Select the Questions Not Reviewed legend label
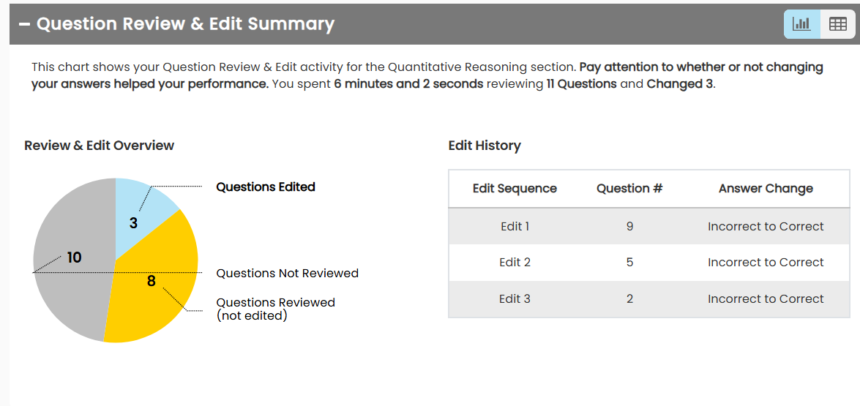 tap(287, 274)
